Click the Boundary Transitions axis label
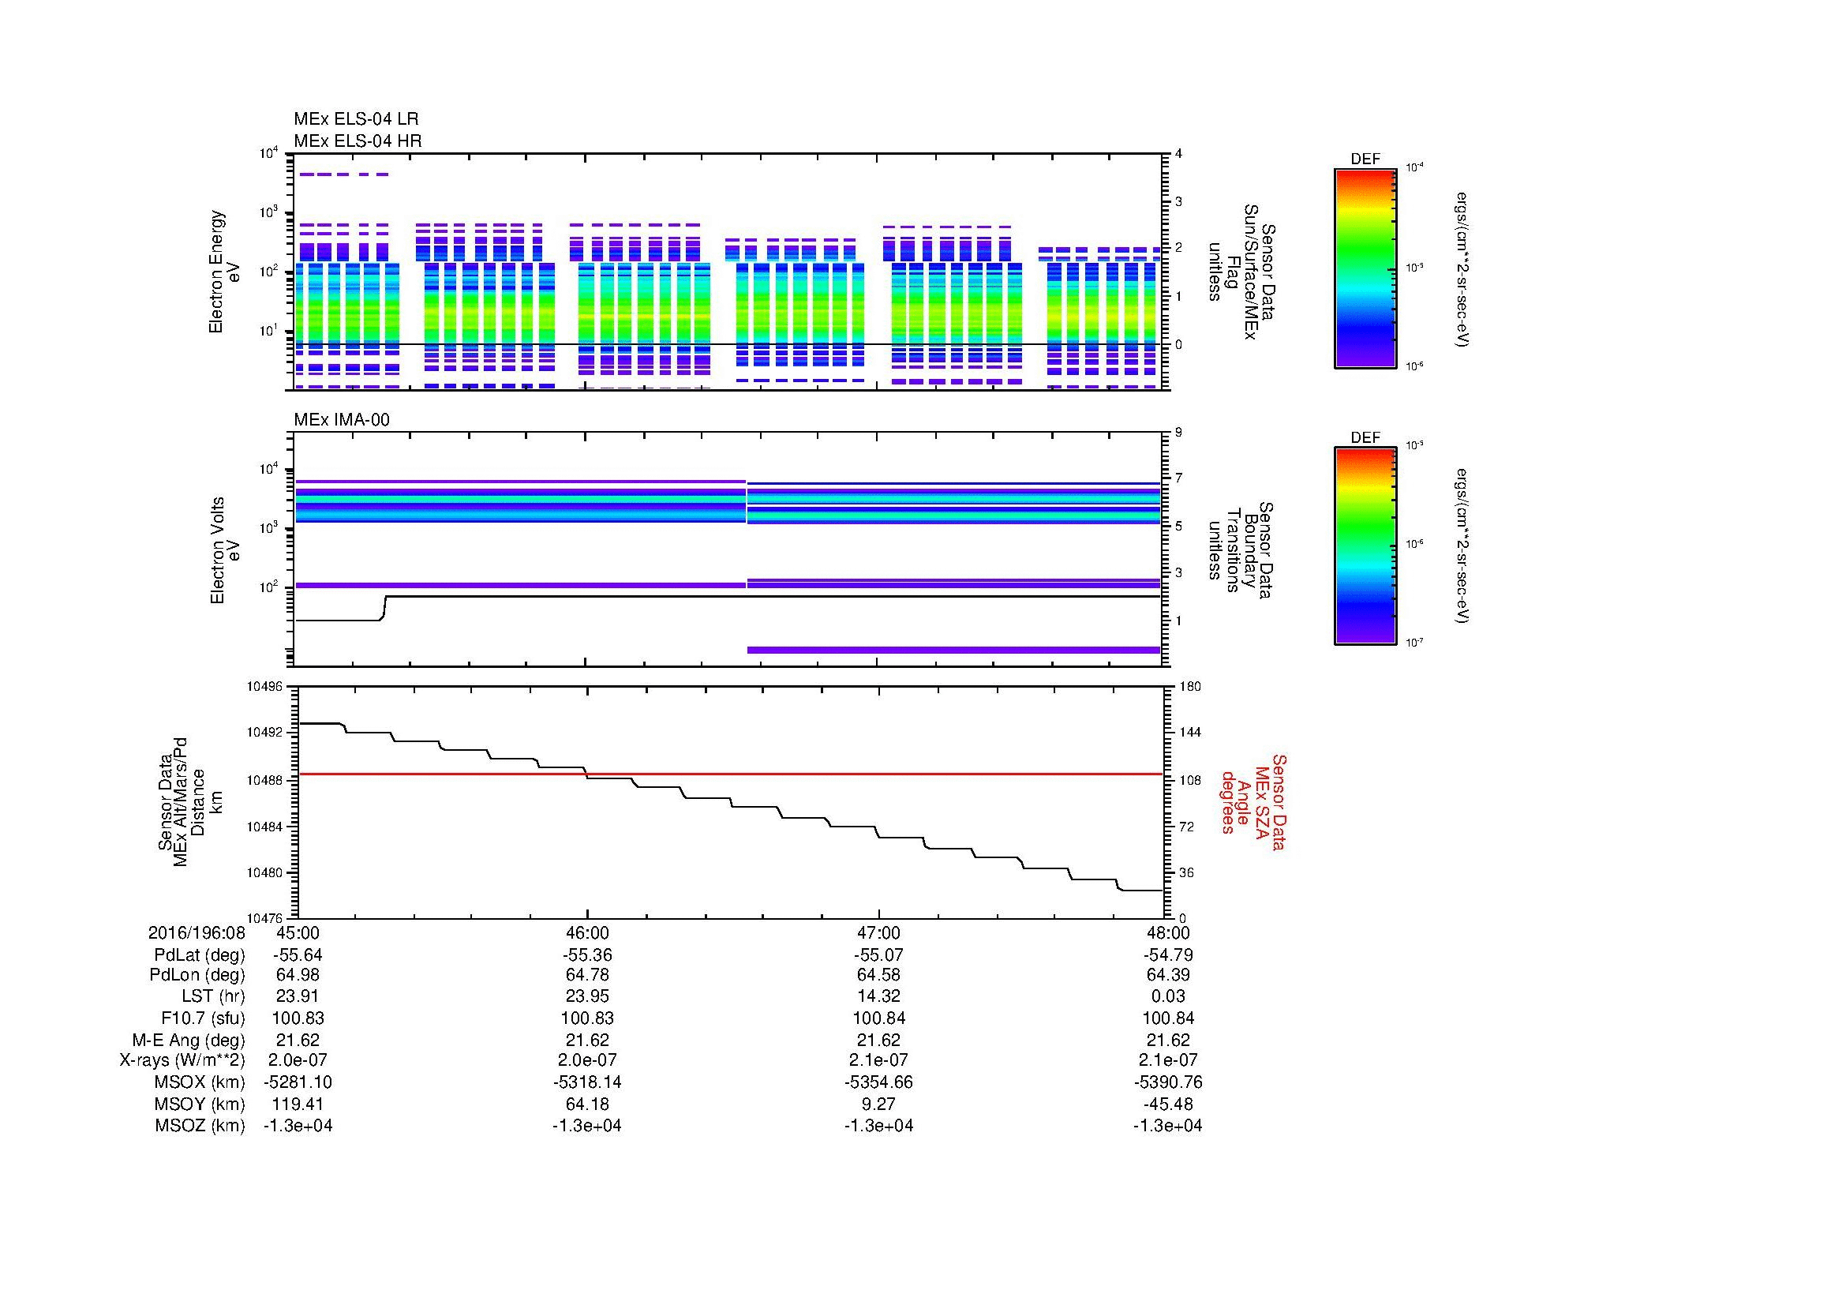The height and width of the screenshot is (1305, 1846). click(x=1241, y=550)
